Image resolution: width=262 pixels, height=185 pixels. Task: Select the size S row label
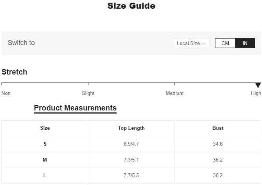pyautogui.click(x=45, y=144)
